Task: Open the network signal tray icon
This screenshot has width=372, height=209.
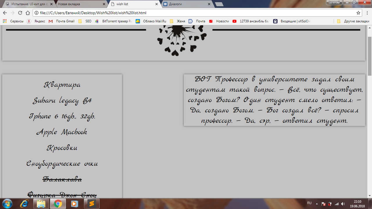Action: click(x=337, y=204)
